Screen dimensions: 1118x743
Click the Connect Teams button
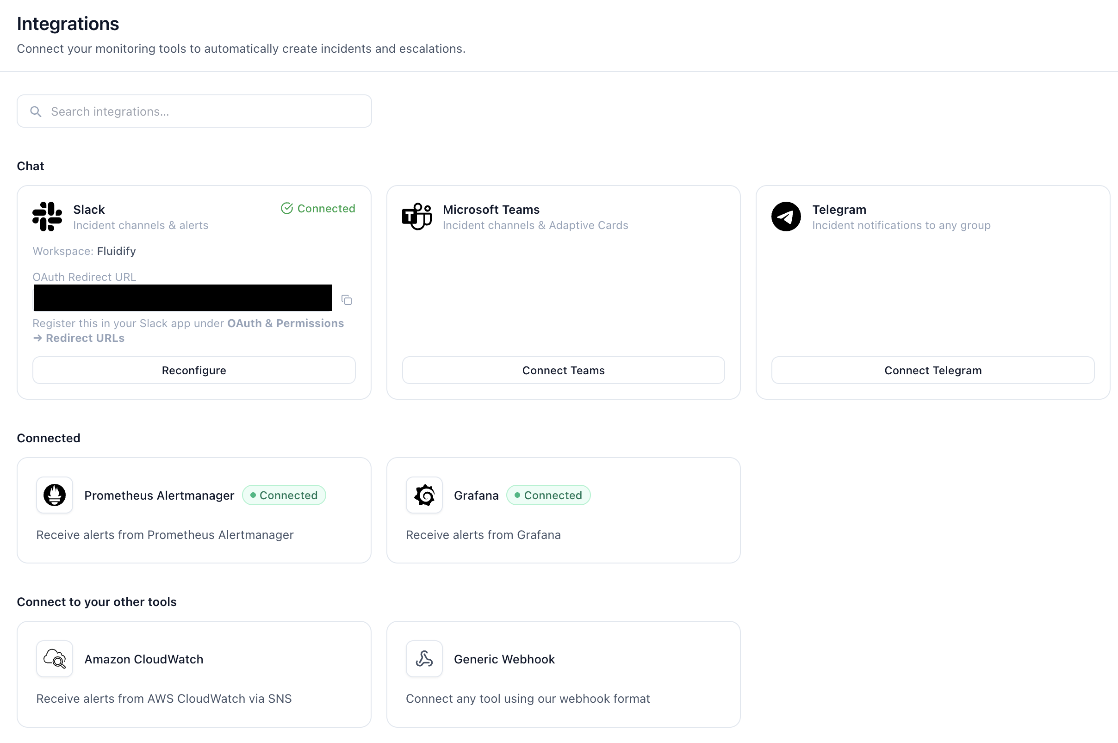click(x=564, y=370)
